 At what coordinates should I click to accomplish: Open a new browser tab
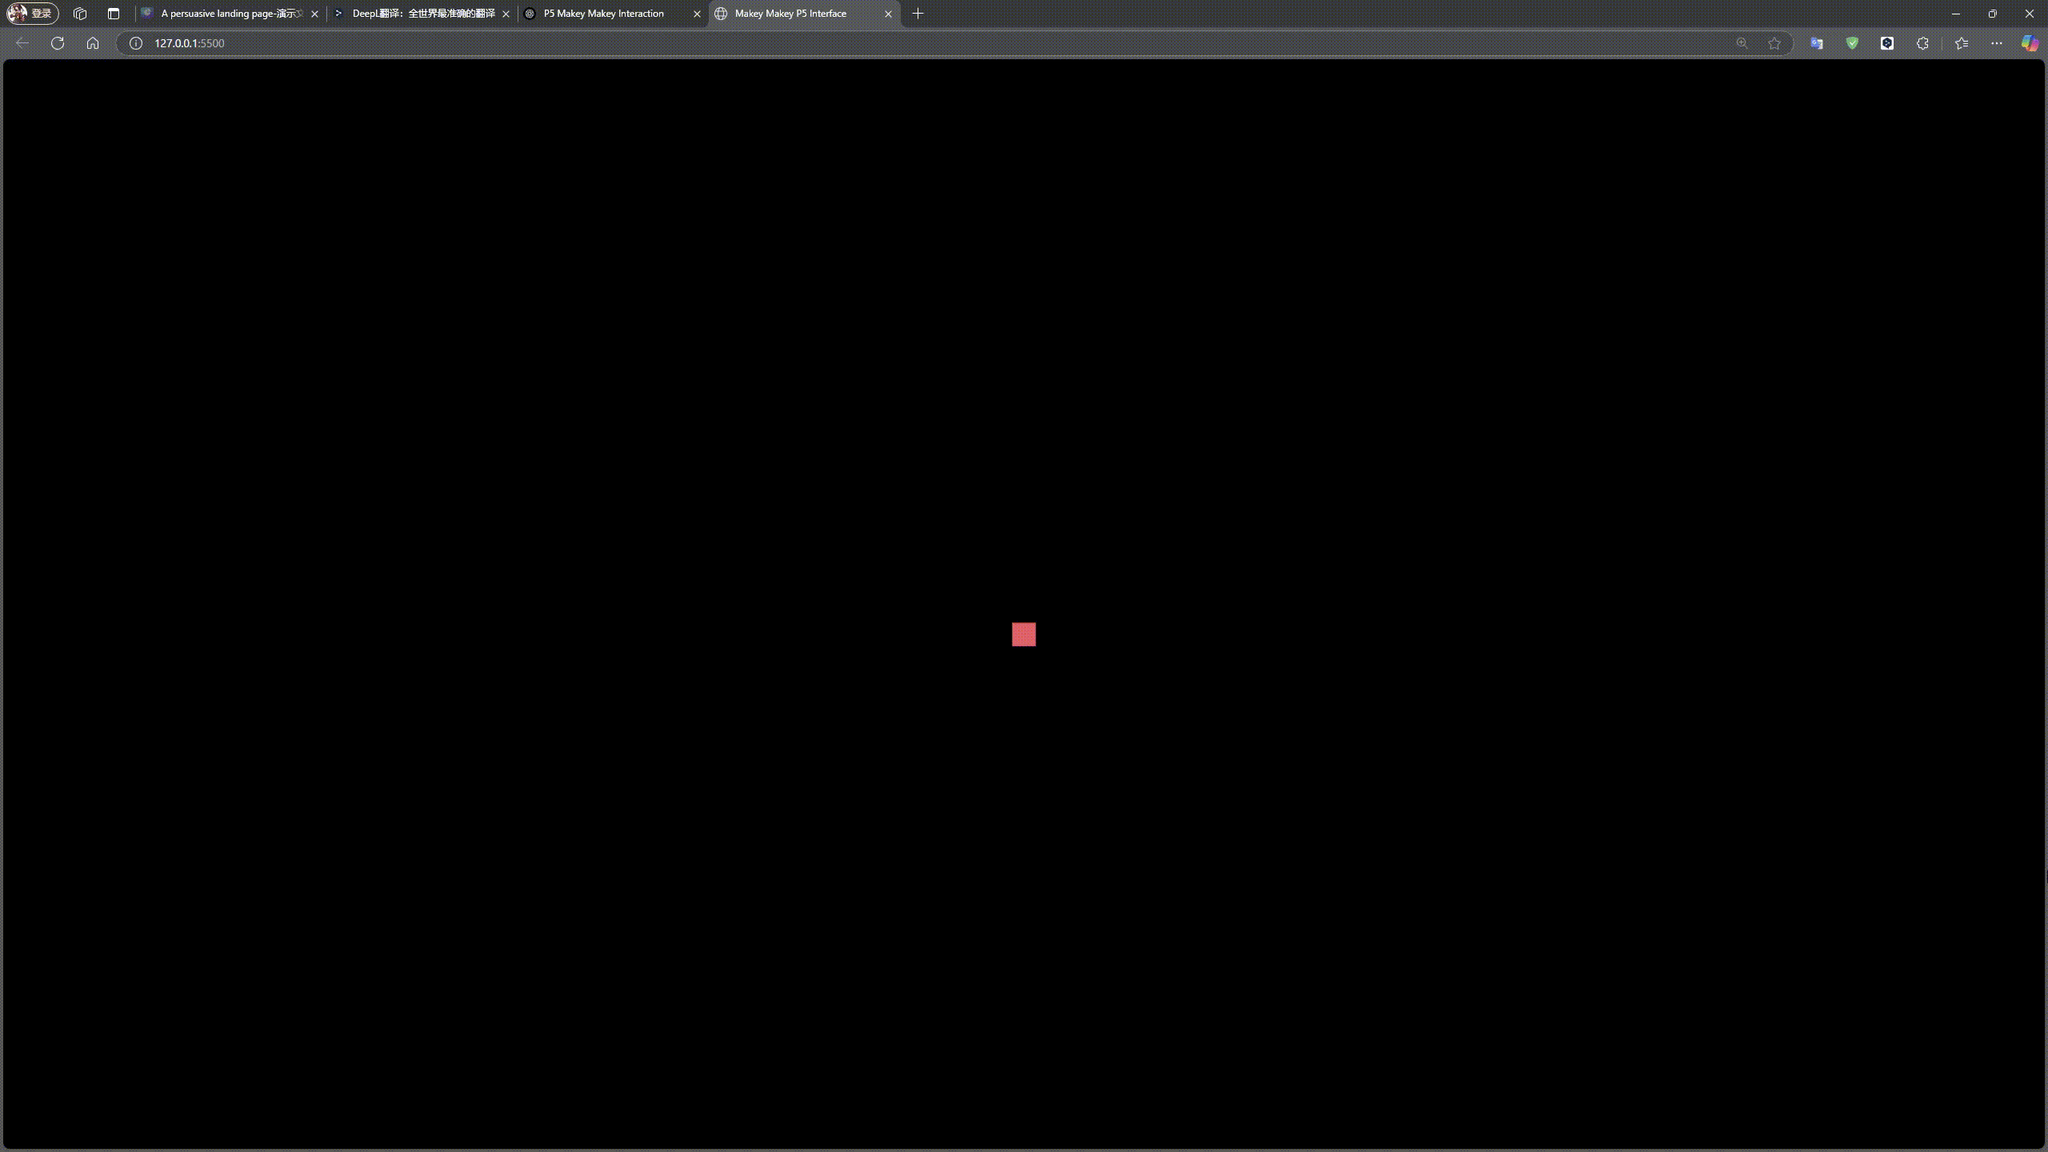point(917,14)
